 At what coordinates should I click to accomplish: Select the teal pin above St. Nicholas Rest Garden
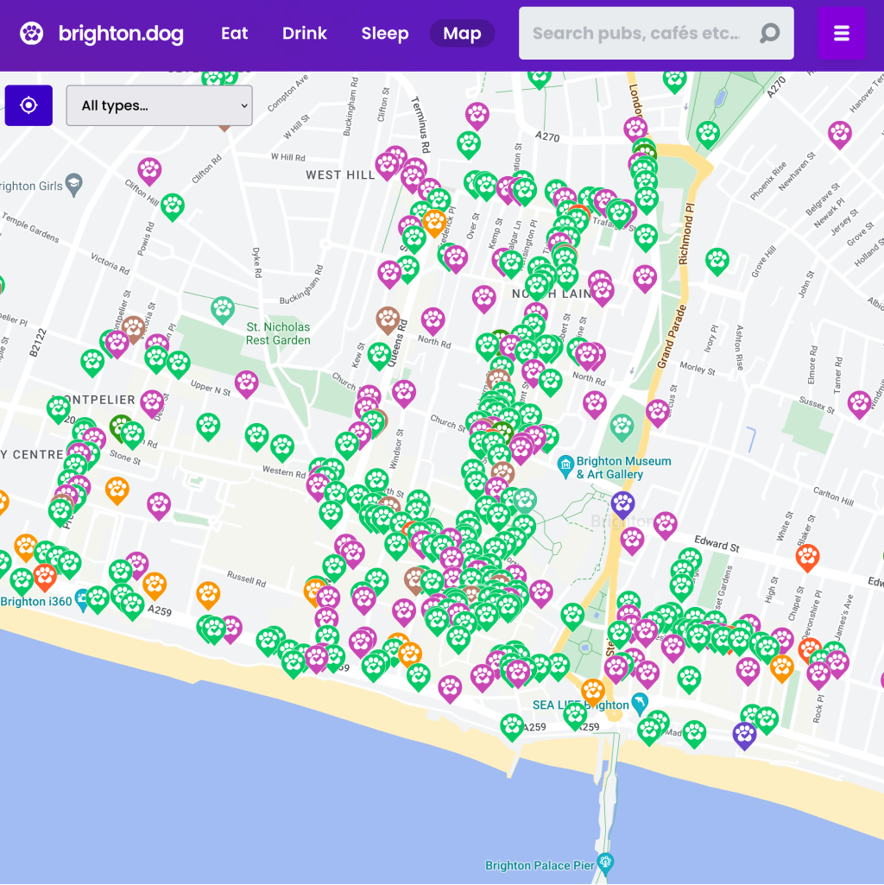coord(223,310)
